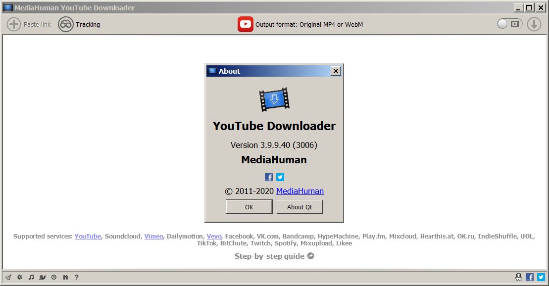Click the red YouTube output format icon
The height and width of the screenshot is (286, 549).
pos(246,24)
